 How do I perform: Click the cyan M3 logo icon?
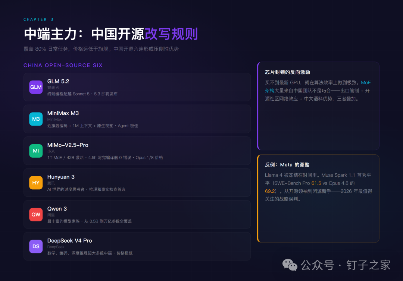(x=36, y=119)
